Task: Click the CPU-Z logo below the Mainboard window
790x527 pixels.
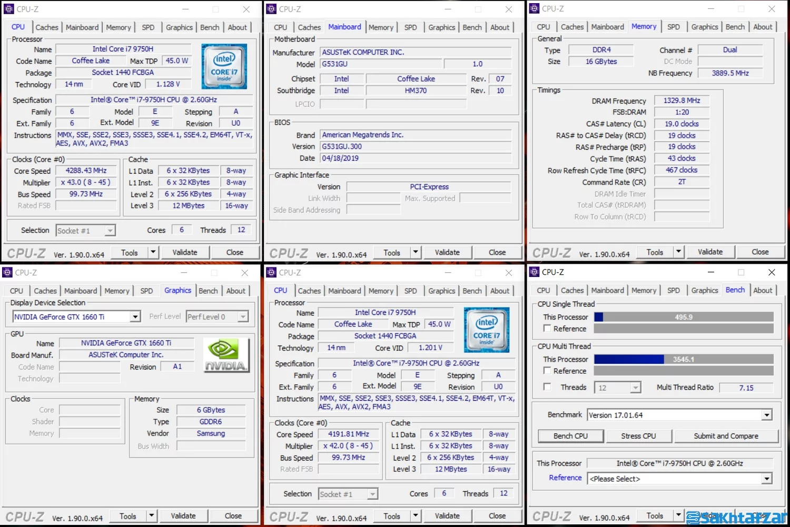Action: pyautogui.click(x=288, y=253)
